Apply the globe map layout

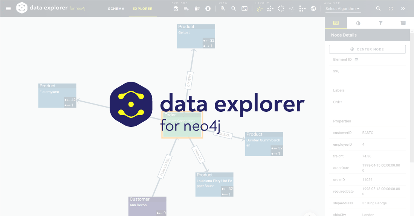[x=313, y=9]
